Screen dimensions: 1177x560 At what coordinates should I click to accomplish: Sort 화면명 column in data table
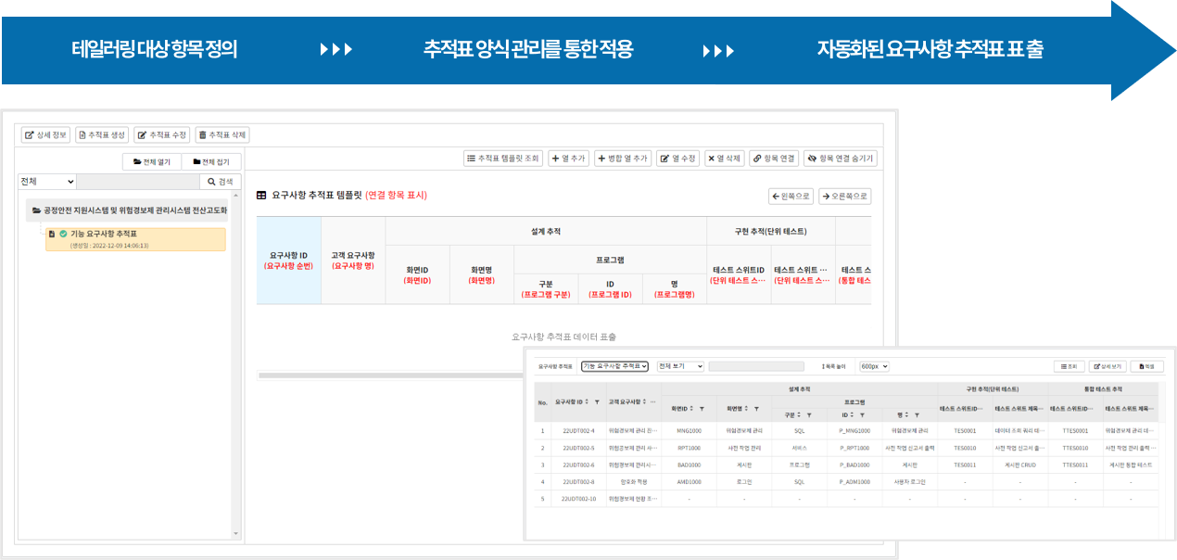[x=747, y=409]
